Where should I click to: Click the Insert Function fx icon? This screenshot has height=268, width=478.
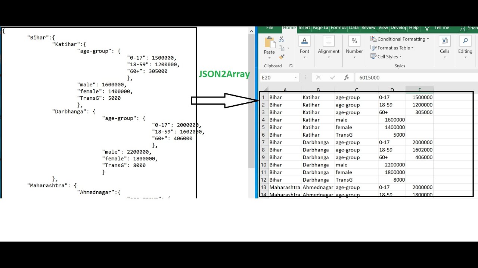pyautogui.click(x=347, y=77)
